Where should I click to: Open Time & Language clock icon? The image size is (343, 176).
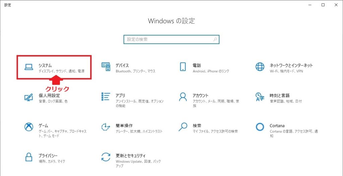[260, 97]
